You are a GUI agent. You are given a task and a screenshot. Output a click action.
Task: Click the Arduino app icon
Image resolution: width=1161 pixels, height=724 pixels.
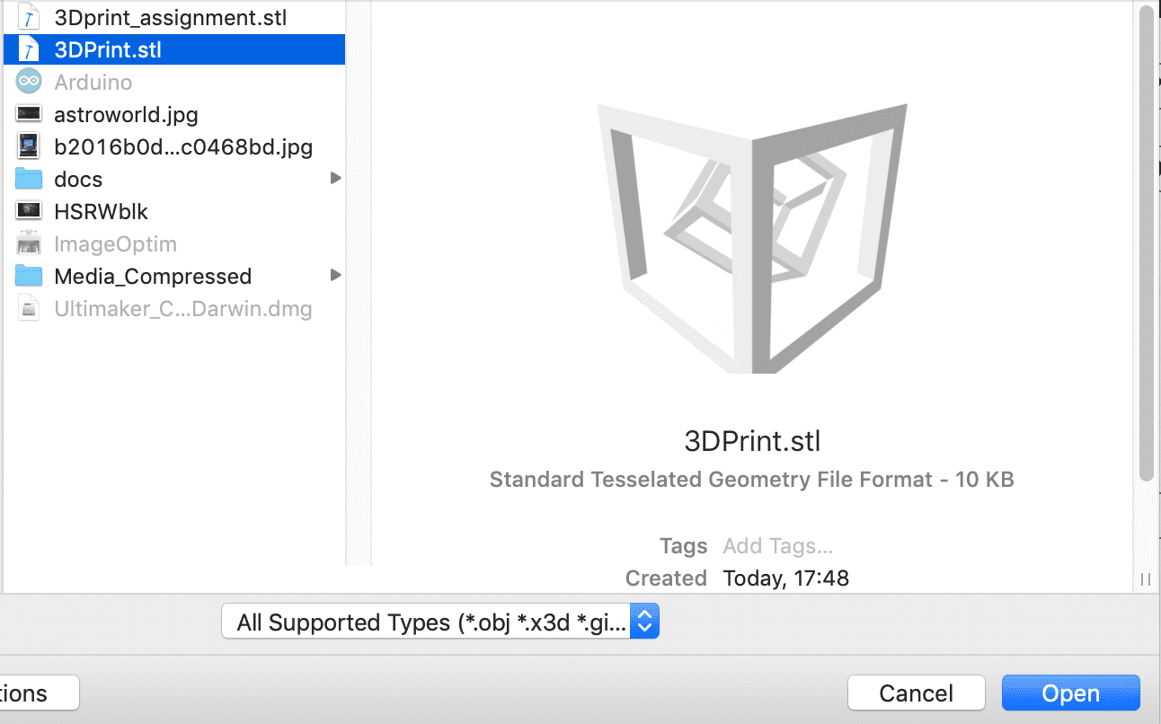tap(30, 82)
